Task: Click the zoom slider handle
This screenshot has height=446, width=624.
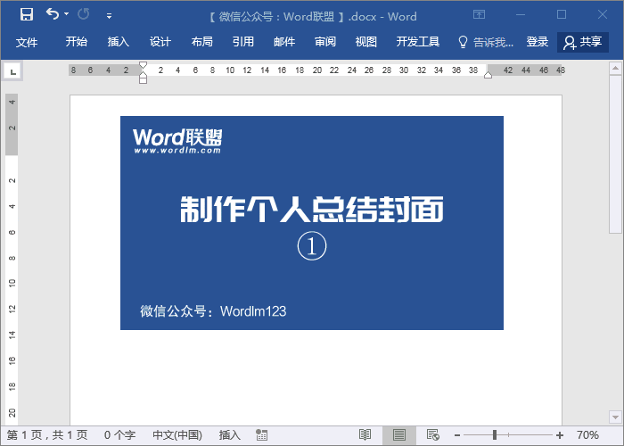Action: 495,435
